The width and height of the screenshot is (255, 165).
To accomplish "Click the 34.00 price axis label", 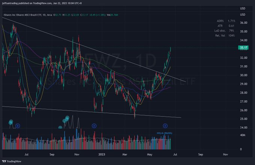I will coord(244,40).
